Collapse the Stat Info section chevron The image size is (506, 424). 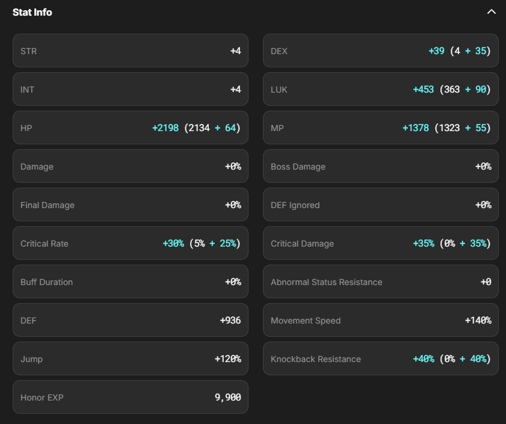[492, 12]
